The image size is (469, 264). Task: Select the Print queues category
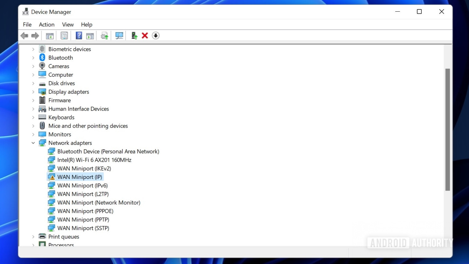click(x=63, y=236)
